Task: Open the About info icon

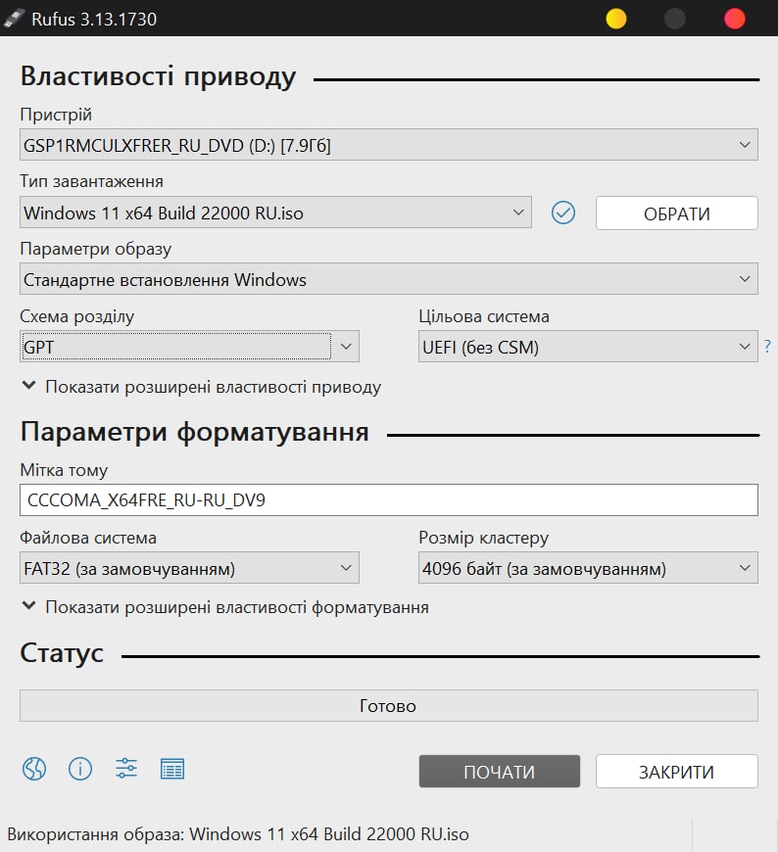Action: (x=80, y=769)
